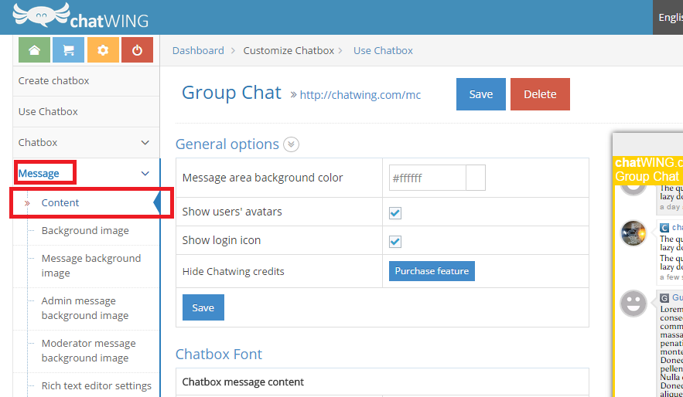Click the #ffffff color input field
683x397 pixels.
click(x=427, y=178)
